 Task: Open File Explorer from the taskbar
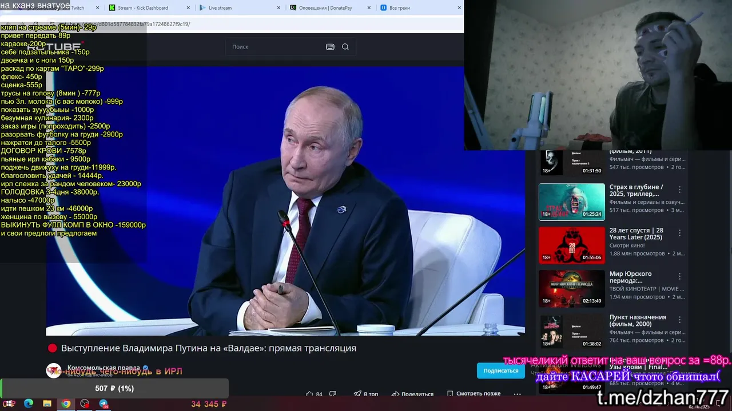pyautogui.click(x=47, y=404)
